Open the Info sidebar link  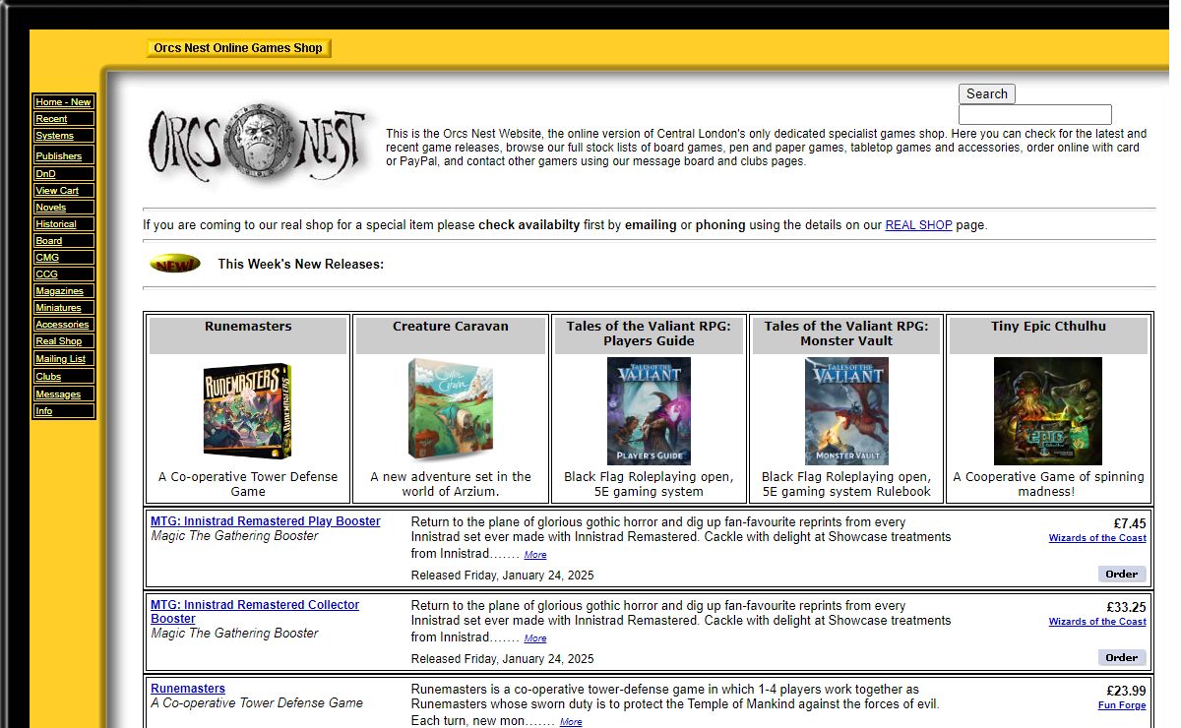[x=44, y=411]
